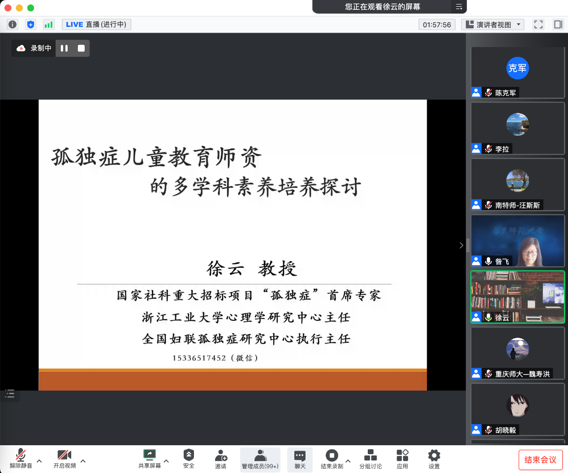568x473 pixels.
Task: Open the meeting information icon
Action: 13,25
